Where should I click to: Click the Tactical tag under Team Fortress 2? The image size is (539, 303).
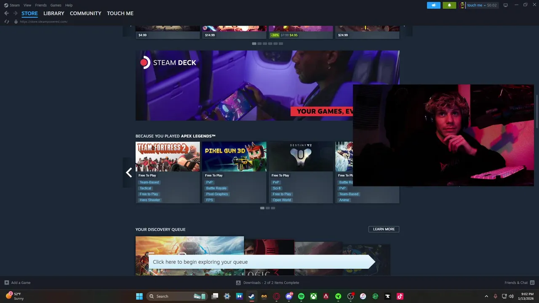[x=145, y=188]
